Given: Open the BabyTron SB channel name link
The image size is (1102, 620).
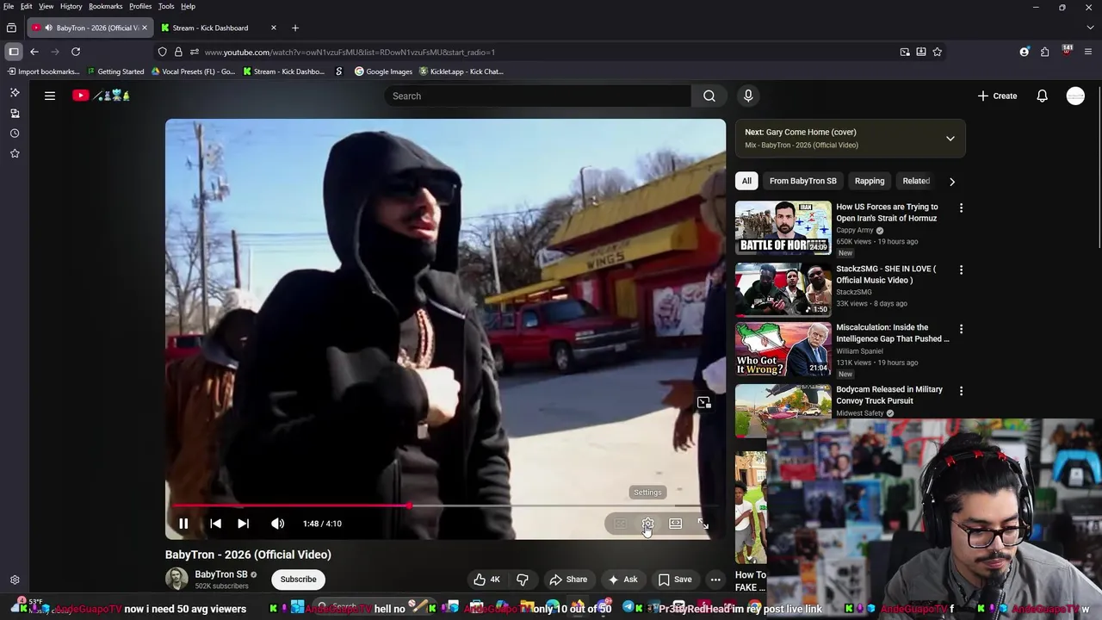Looking at the screenshot, I should click(x=221, y=574).
